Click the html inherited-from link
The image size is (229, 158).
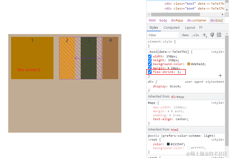pos(175,130)
